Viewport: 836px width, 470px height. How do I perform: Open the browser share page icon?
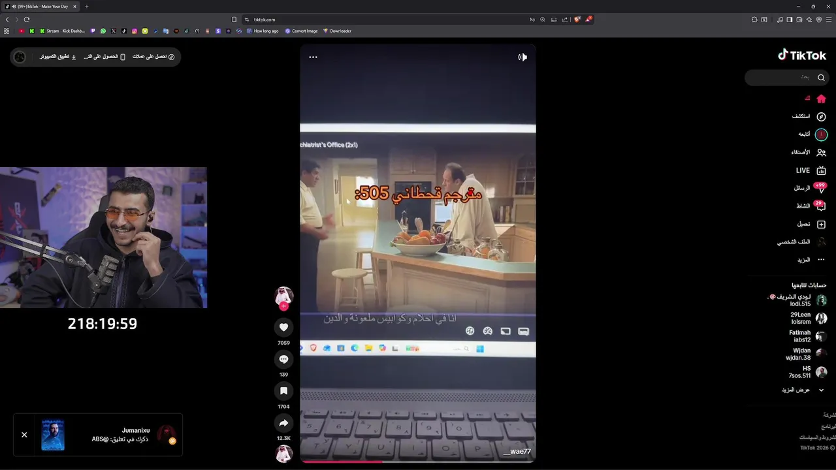pos(565,20)
